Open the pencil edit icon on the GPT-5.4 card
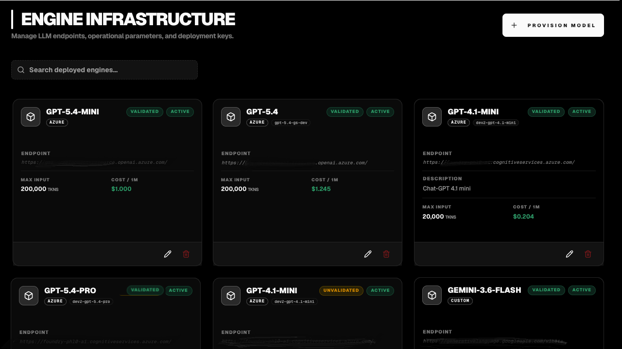The width and height of the screenshot is (622, 349). pyautogui.click(x=368, y=254)
